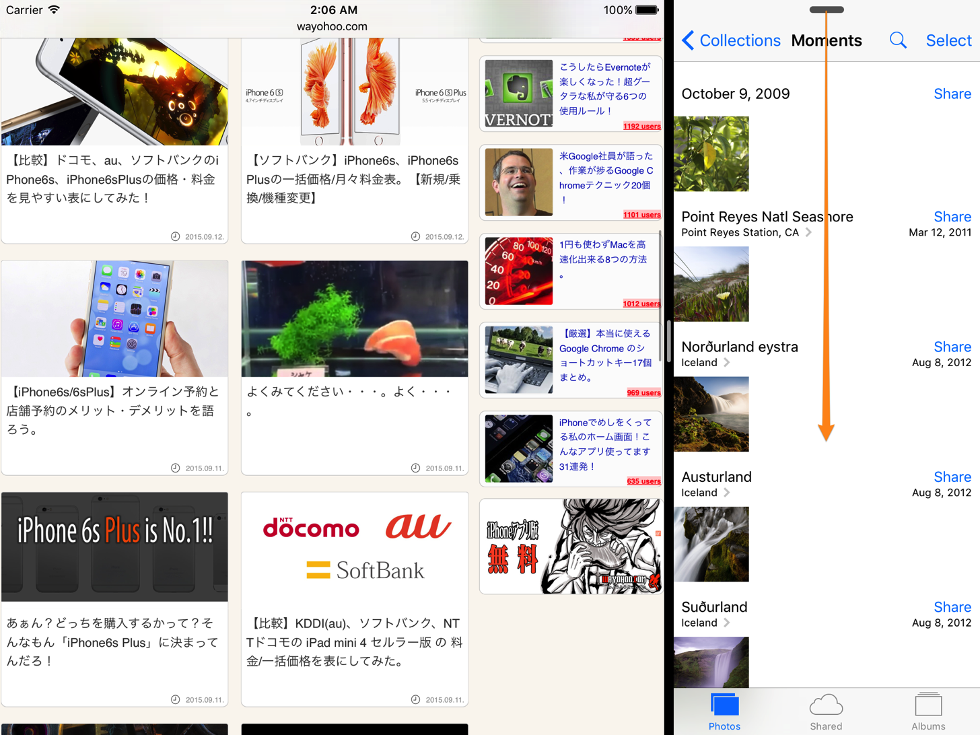Expand Point Reyes Station, CA location chevron
Viewport: 980px width, 735px height.
pos(808,232)
